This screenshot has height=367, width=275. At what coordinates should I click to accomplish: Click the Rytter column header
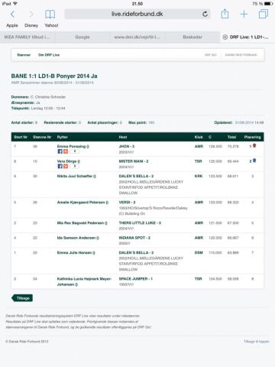63,137
